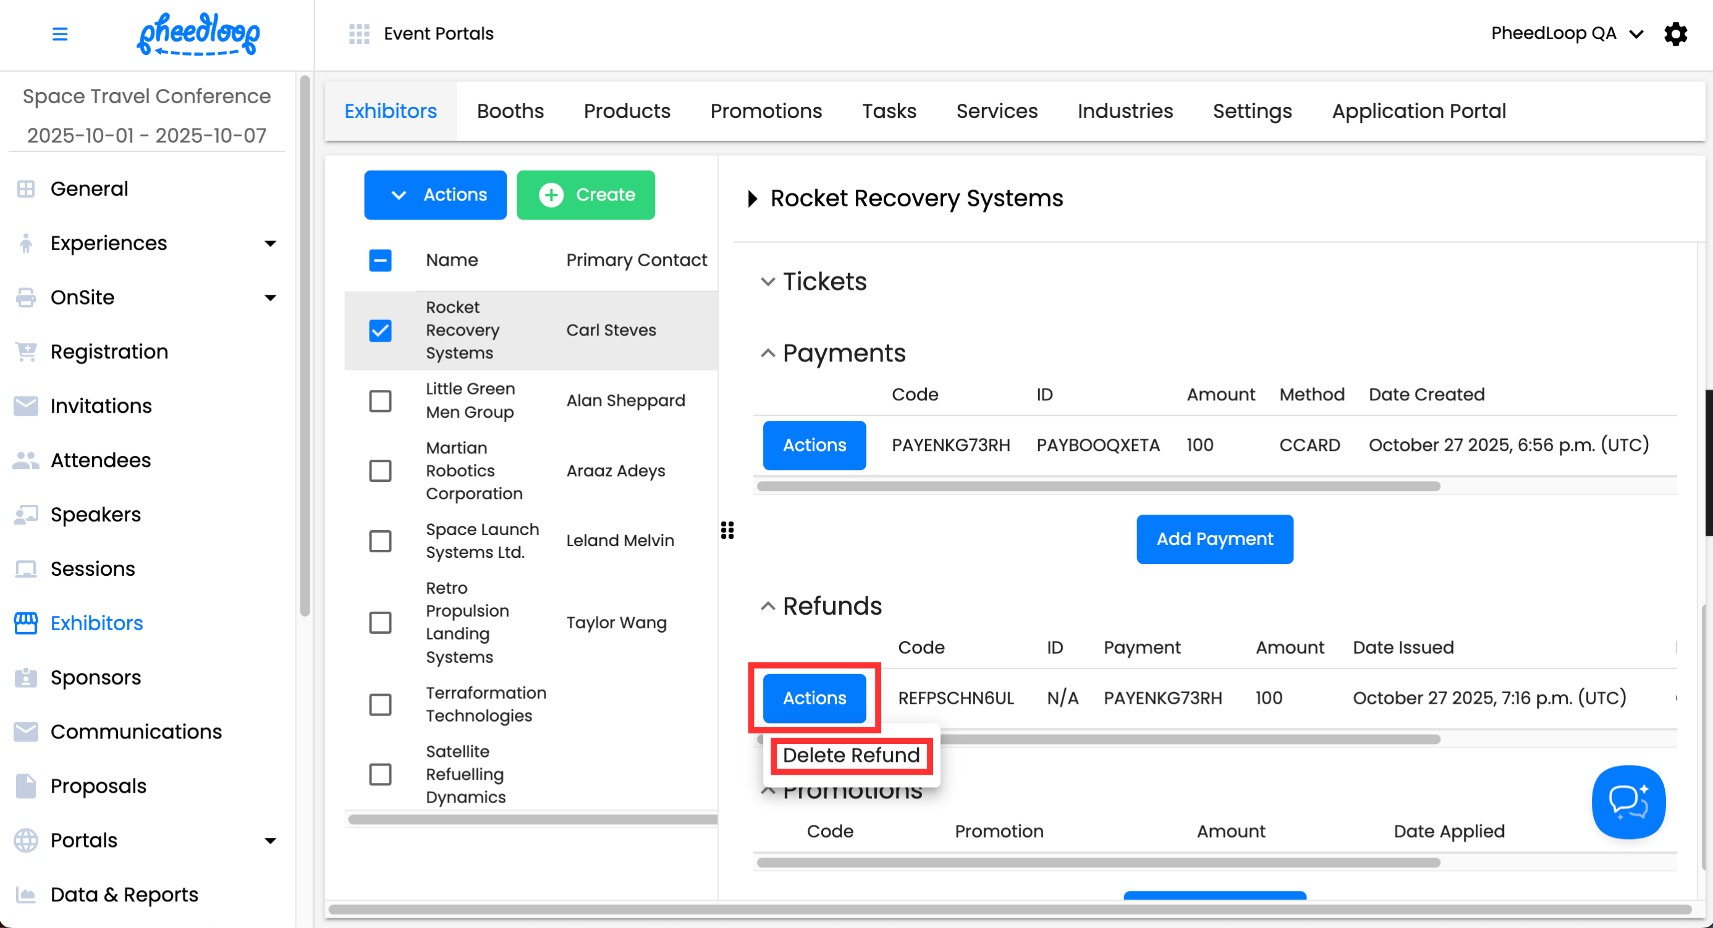
Task: Check the Little Green Men Group checkbox
Action: click(x=381, y=401)
